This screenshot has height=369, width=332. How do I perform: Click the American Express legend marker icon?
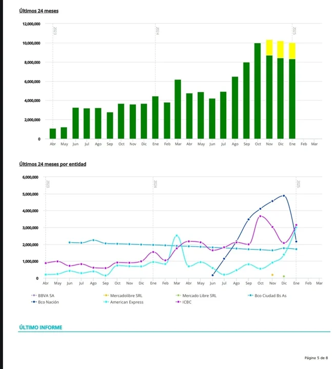(106, 302)
